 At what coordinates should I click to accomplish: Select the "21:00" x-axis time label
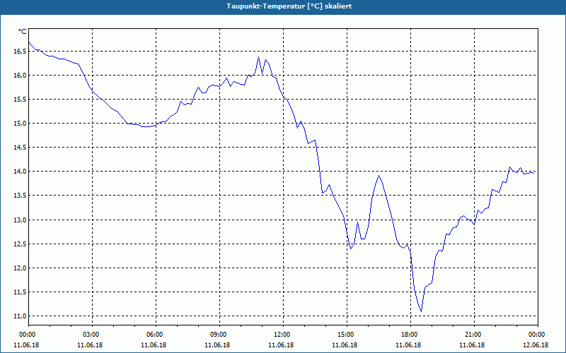tap(474, 335)
